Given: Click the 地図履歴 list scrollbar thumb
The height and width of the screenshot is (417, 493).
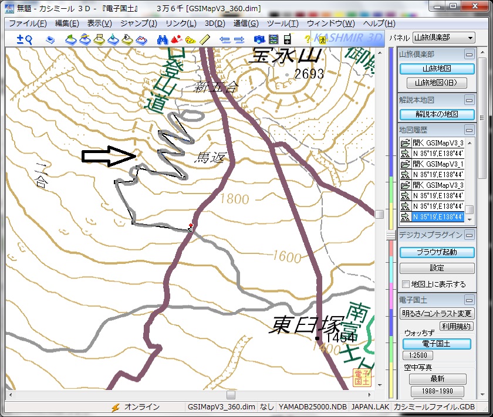Looking at the screenshot, I should coord(470,209).
